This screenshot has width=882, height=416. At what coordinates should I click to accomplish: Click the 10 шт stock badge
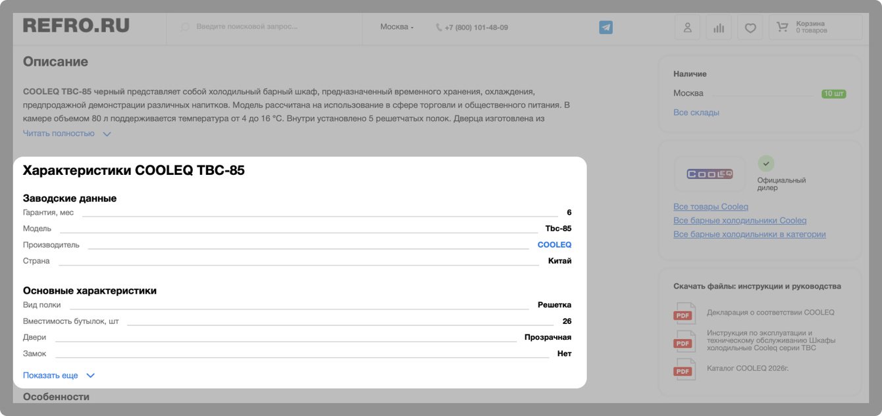pos(833,93)
